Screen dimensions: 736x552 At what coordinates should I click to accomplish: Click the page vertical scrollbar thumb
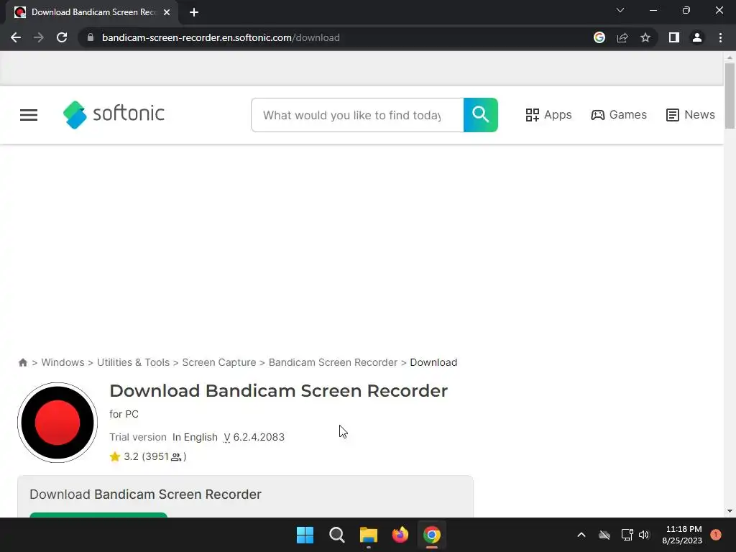click(x=730, y=96)
